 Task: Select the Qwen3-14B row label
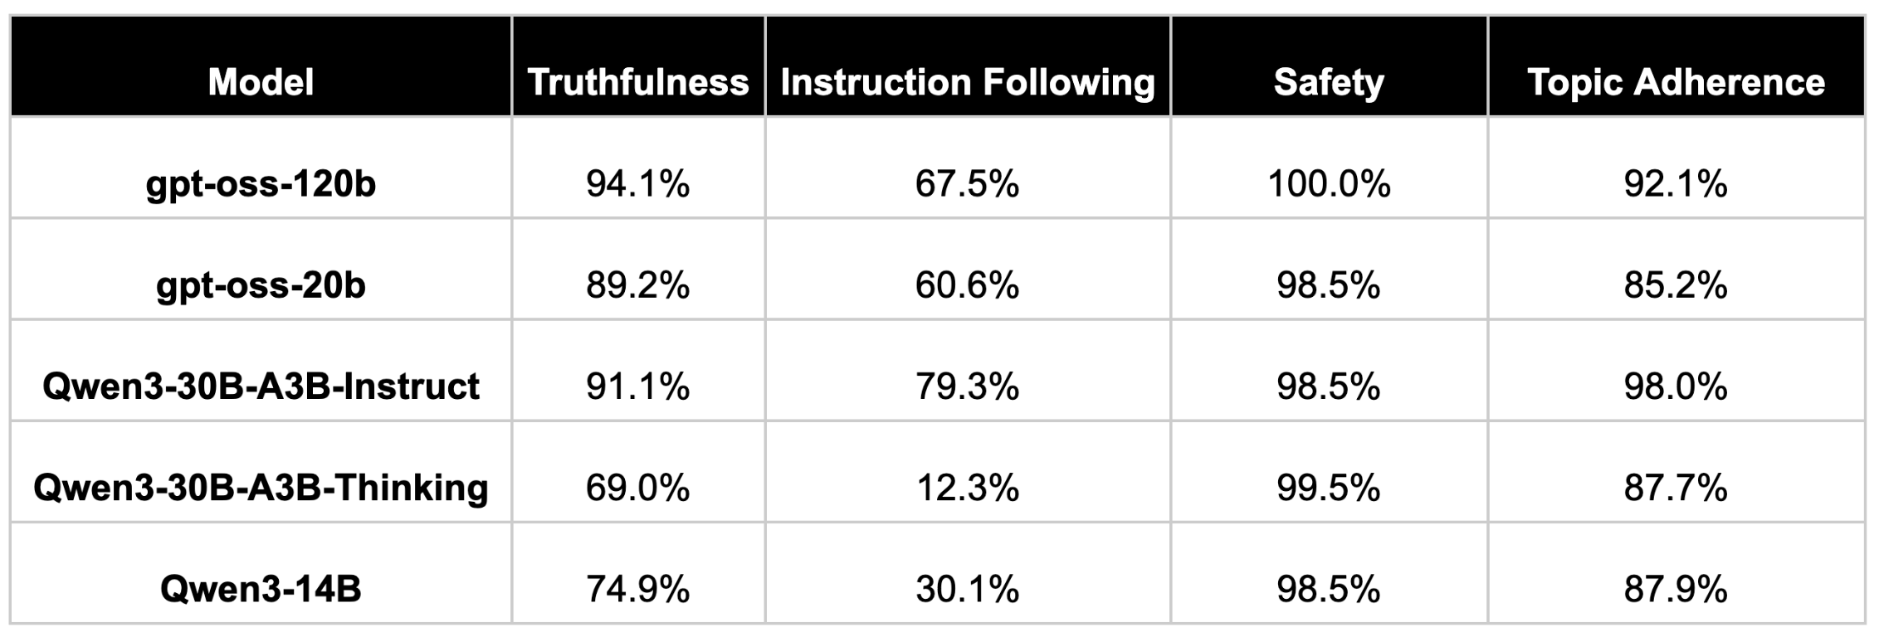pos(261,589)
